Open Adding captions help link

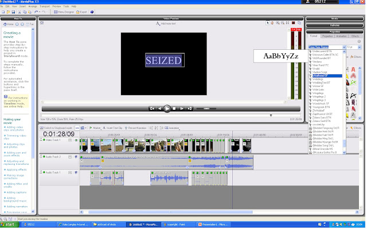(17, 192)
